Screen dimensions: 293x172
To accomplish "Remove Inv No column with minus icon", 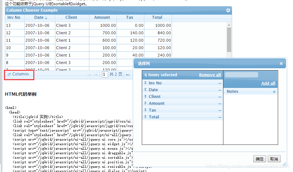I will point(220,83).
